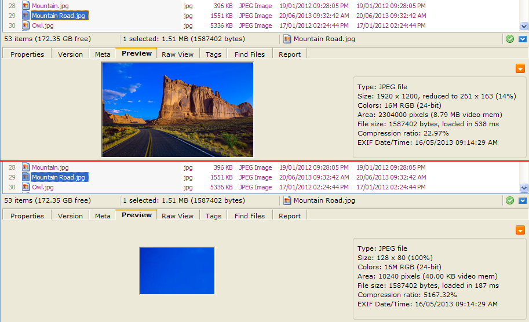Click row number 28 in the lower list
The width and height of the screenshot is (529, 322).
point(12,167)
